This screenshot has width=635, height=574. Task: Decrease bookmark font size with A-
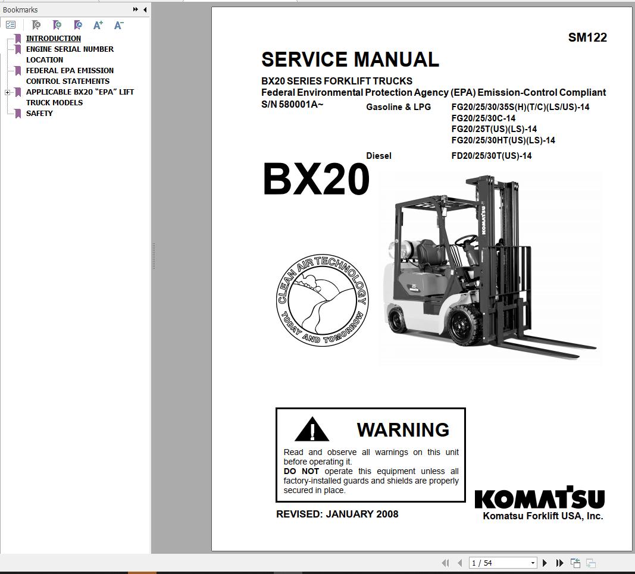coord(118,25)
